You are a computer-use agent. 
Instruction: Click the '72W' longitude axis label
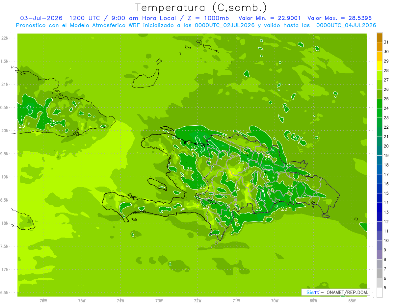click(197, 301)
